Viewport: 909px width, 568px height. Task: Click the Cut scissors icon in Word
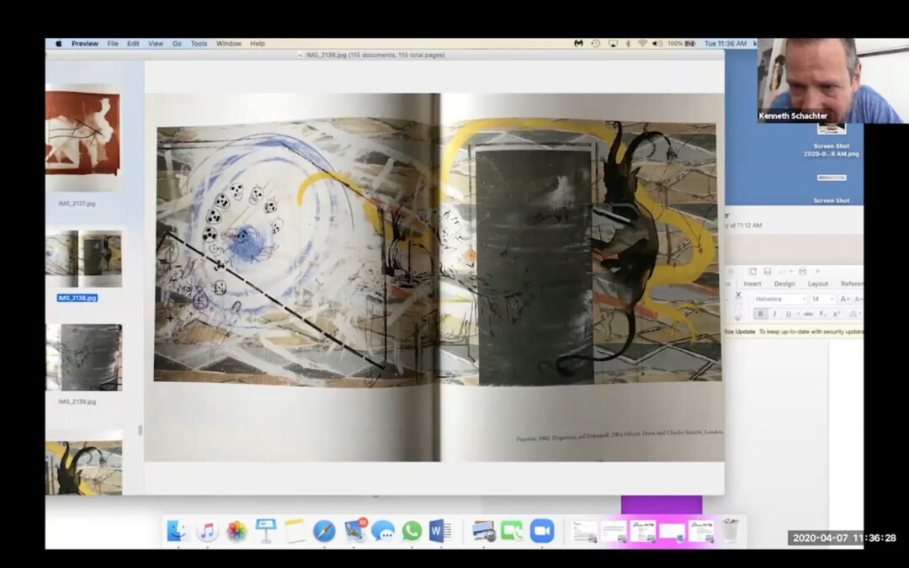[738, 295]
